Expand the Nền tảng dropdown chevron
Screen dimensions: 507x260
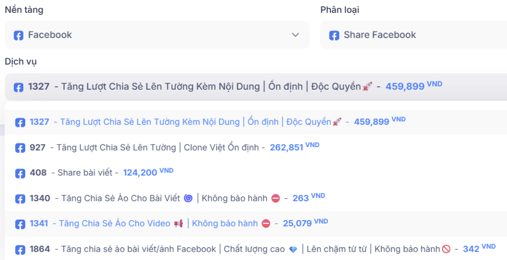(296, 35)
